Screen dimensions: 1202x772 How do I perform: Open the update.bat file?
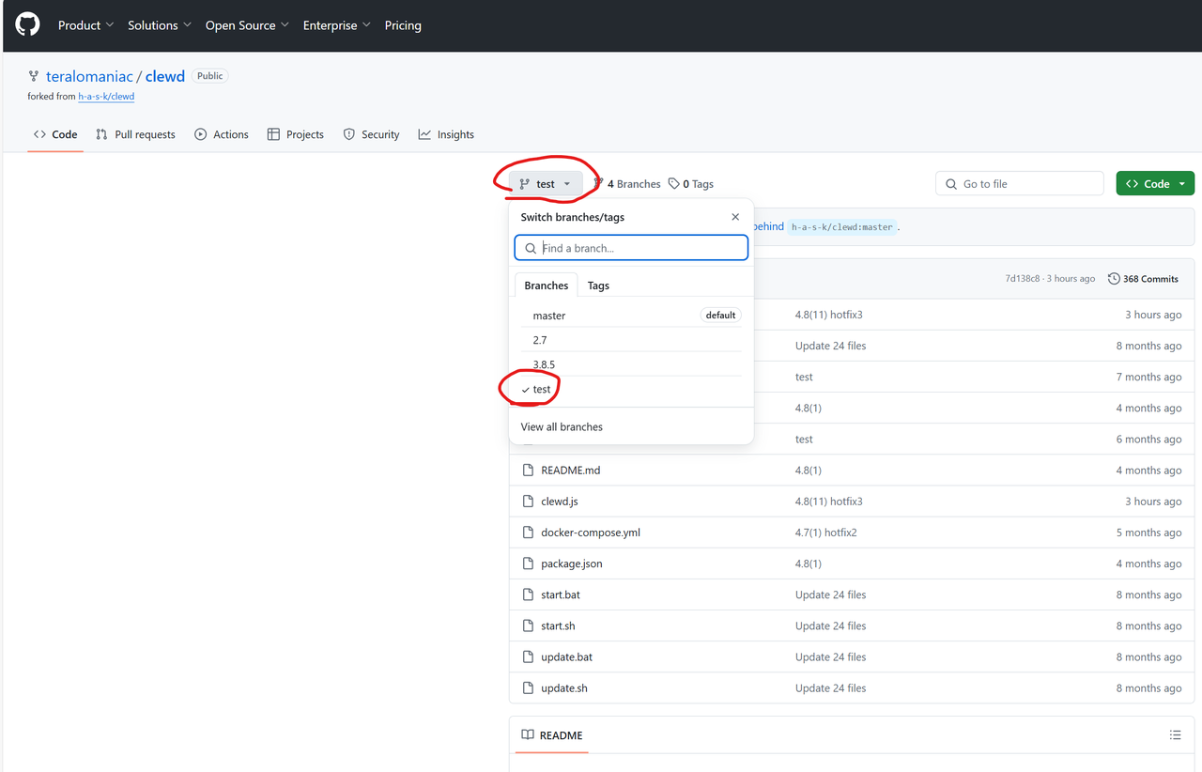click(567, 656)
